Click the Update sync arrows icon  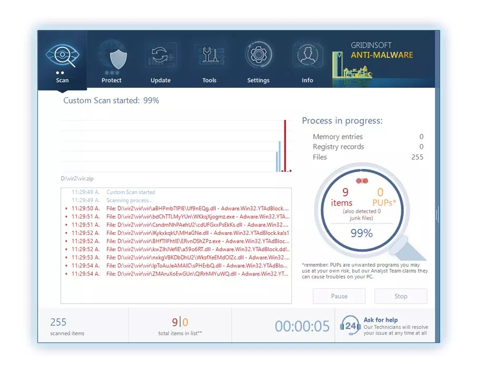(x=160, y=54)
